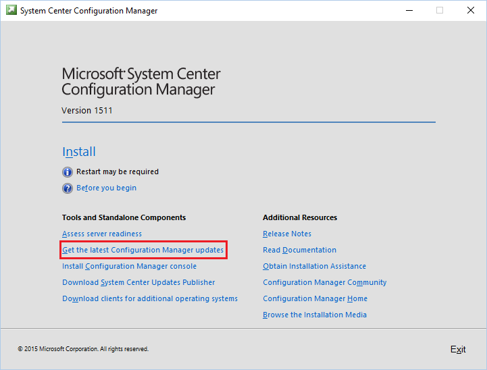
Task: Open the Before you begin link
Action: pyautogui.click(x=106, y=188)
